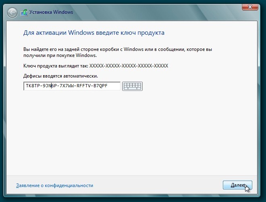Click the TK8TP segment in the key field
This screenshot has width=266, height=202.
click(33, 86)
